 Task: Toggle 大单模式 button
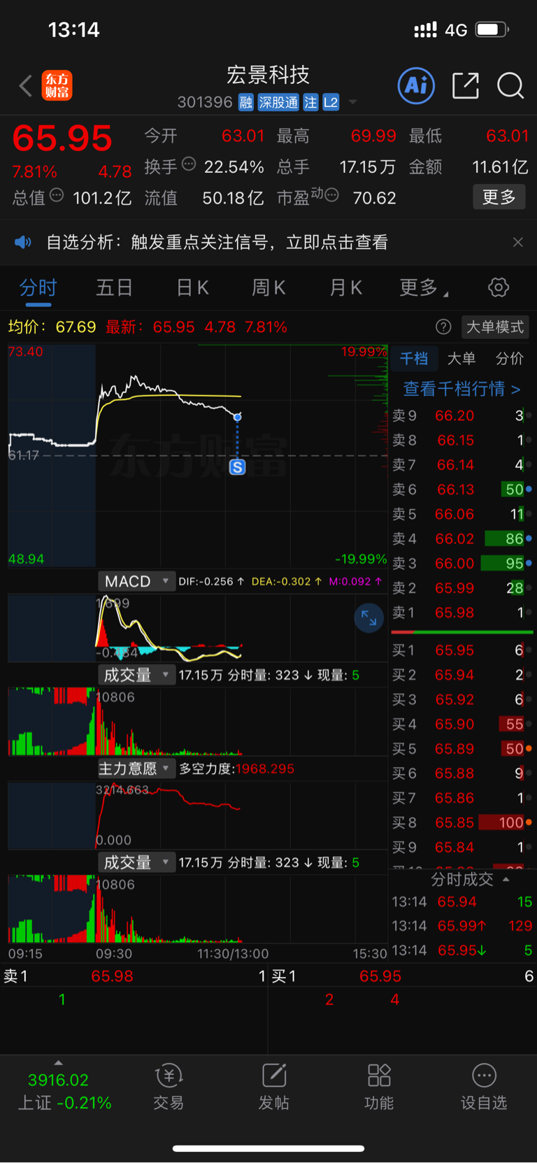pos(495,327)
